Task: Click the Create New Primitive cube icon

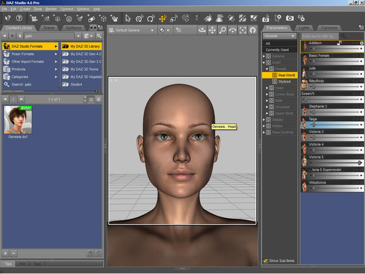Action: tap(103, 18)
